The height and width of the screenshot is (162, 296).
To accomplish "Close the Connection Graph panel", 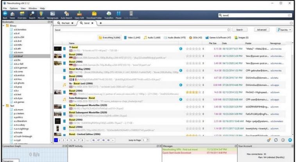I will tap(66, 146).
